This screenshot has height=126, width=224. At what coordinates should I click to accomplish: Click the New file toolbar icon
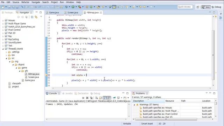[3, 7]
